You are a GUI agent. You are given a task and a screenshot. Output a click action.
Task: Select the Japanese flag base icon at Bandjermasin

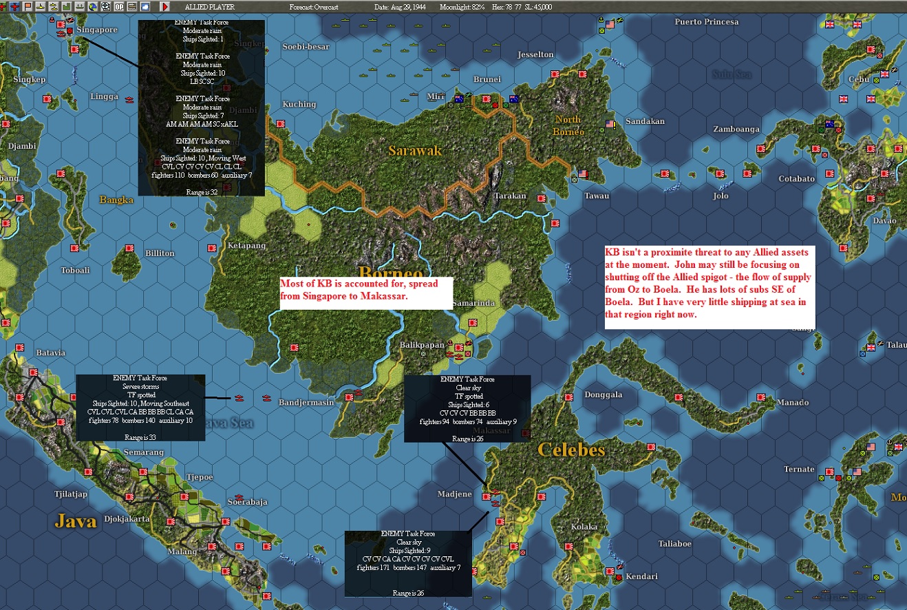(x=349, y=397)
